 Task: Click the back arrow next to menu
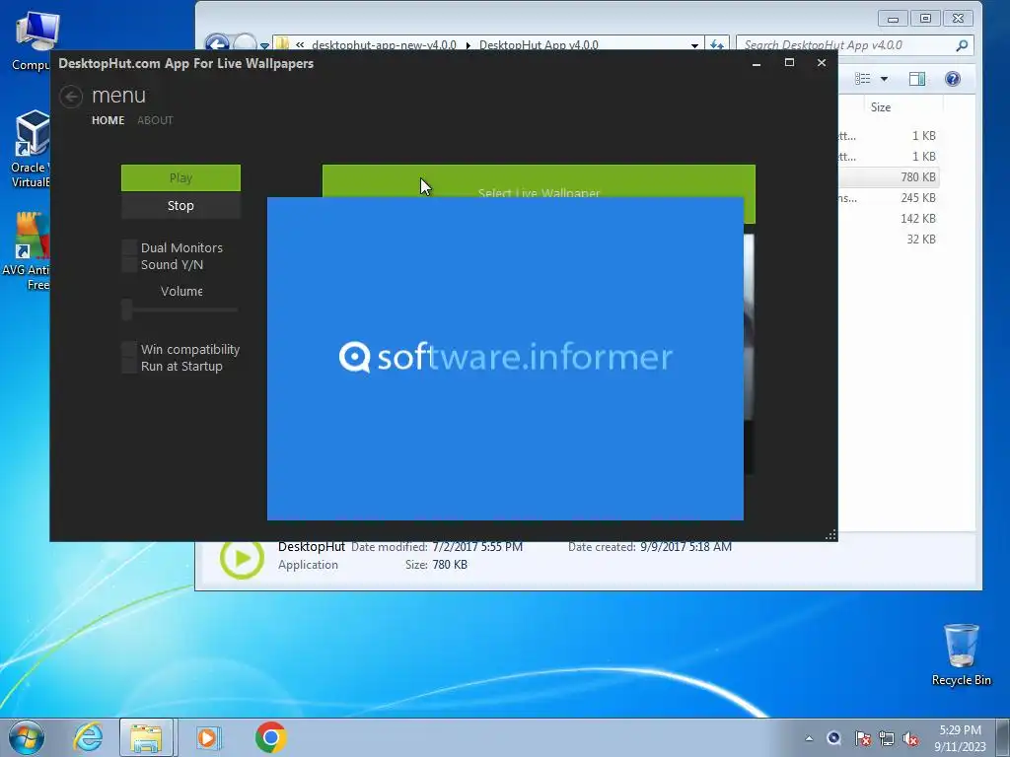[71, 97]
